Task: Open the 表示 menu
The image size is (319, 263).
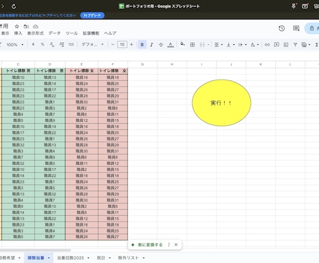Action: (5, 33)
